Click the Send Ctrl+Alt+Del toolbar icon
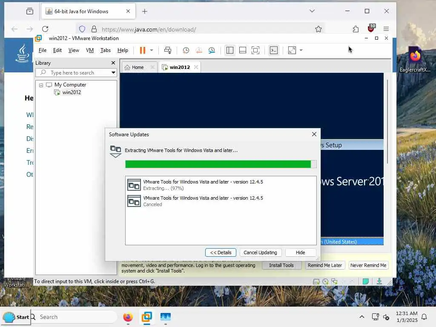Viewport: 436px width, 327px height. click(168, 50)
